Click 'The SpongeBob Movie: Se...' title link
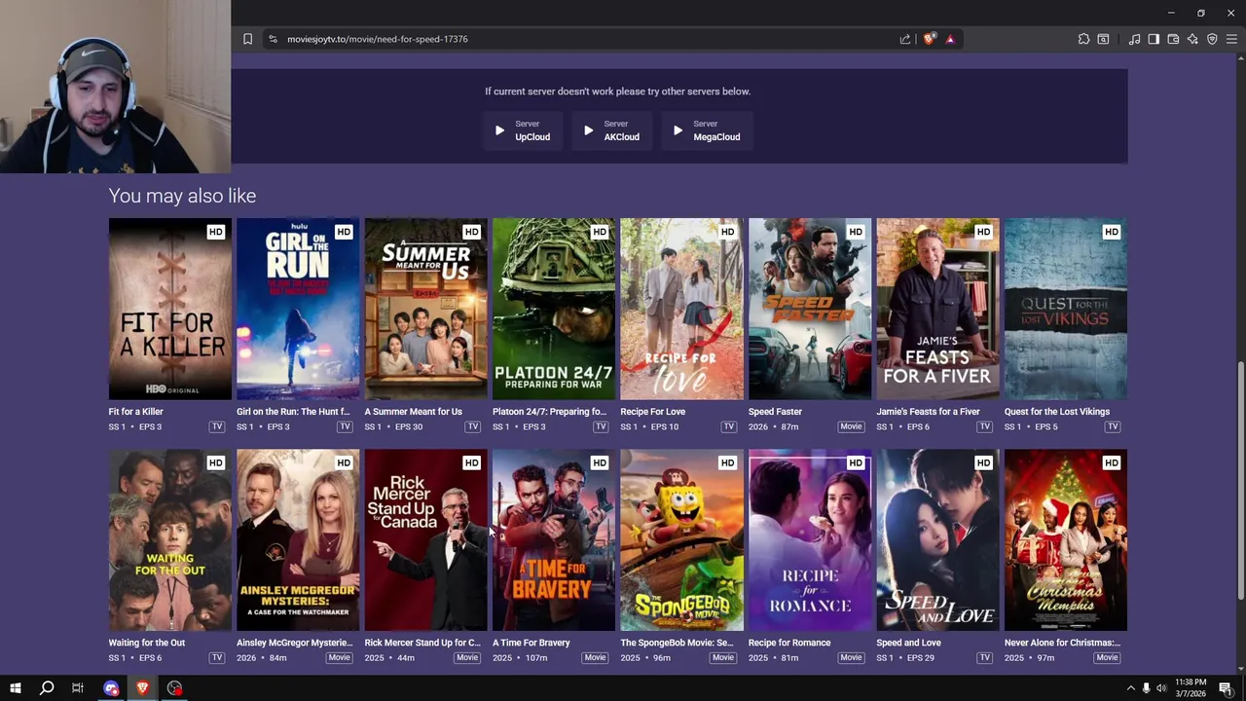This screenshot has height=701, width=1246. click(x=678, y=643)
